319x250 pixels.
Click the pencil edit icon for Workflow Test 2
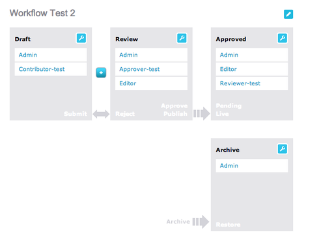288,14
